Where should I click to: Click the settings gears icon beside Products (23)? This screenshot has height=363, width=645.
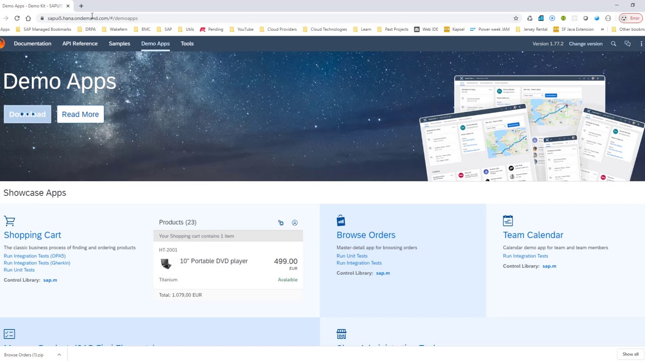click(281, 222)
